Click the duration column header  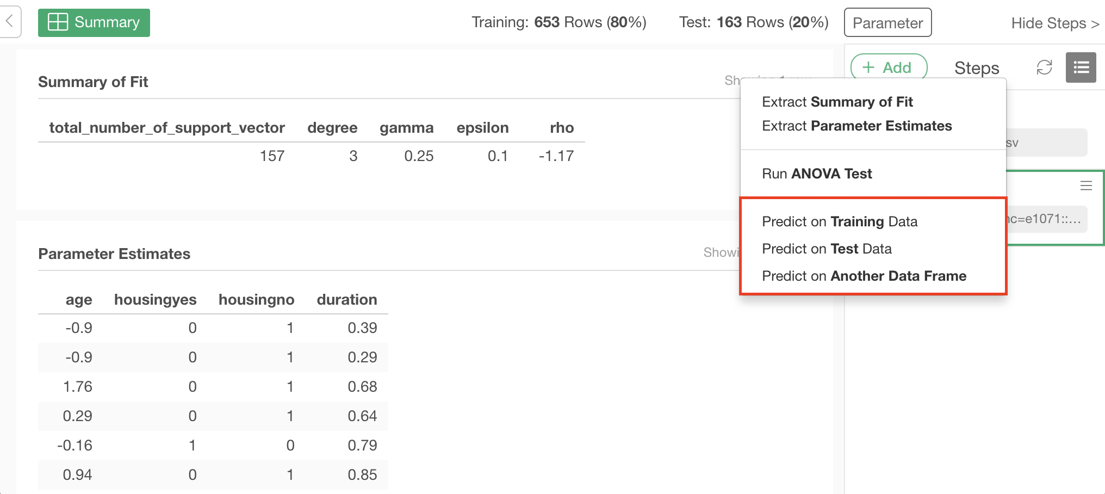[x=346, y=300]
